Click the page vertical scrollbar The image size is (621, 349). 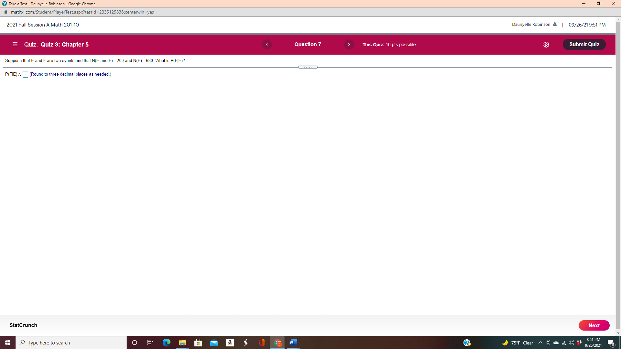(x=618, y=174)
